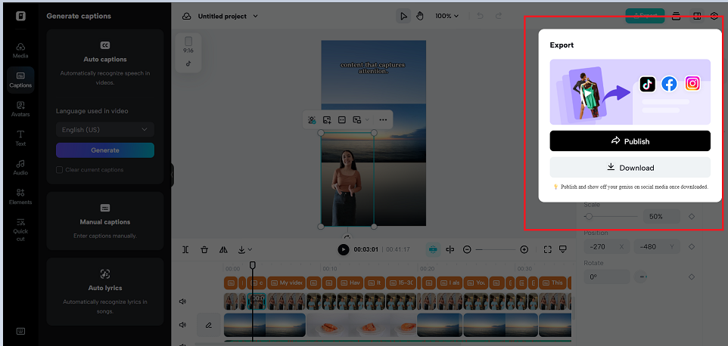This screenshot has height=346, width=728.
Task: Click the crop frame icon in floating toolbar
Action: tap(342, 120)
